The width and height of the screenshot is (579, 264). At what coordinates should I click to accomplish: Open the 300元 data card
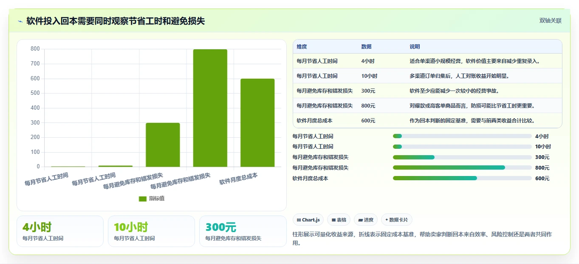pyautogui.click(x=243, y=231)
